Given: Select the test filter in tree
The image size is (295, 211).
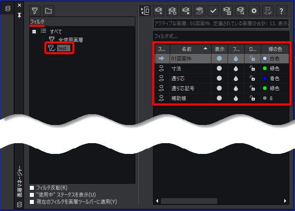Looking at the screenshot, I should pos(62,48).
